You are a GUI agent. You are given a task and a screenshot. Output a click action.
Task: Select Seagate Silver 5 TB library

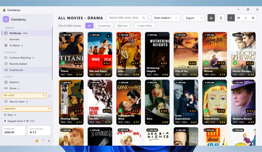pos(27,121)
